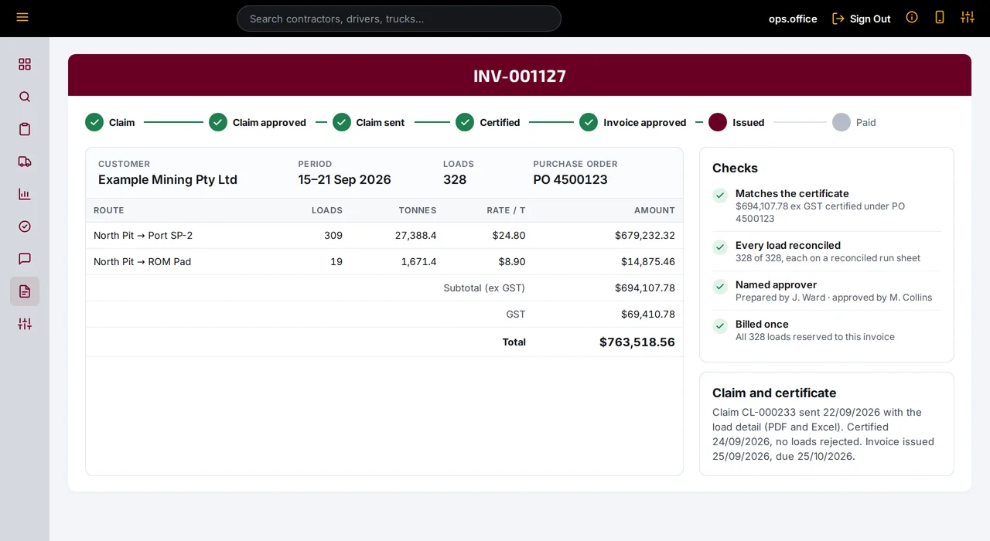
Task: Select the Claim sent step
Action: click(x=369, y=122)
